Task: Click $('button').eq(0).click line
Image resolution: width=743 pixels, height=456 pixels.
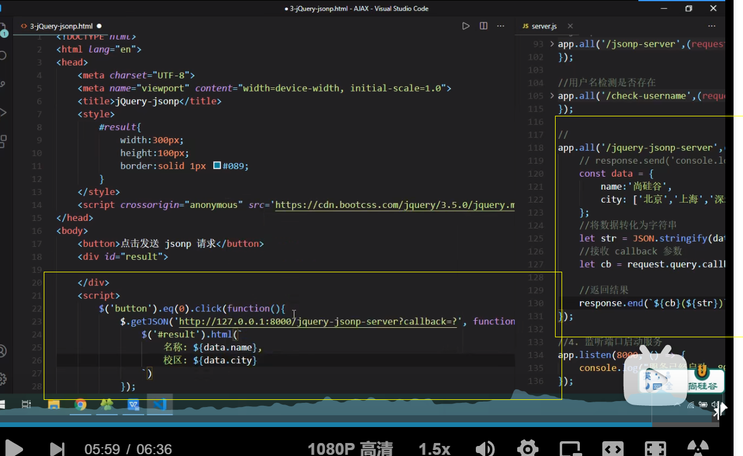Action: 193,308
